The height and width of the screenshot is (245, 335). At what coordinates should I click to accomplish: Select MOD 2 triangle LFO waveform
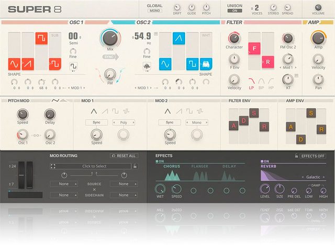pyautogui.click(x=167, y=111)
